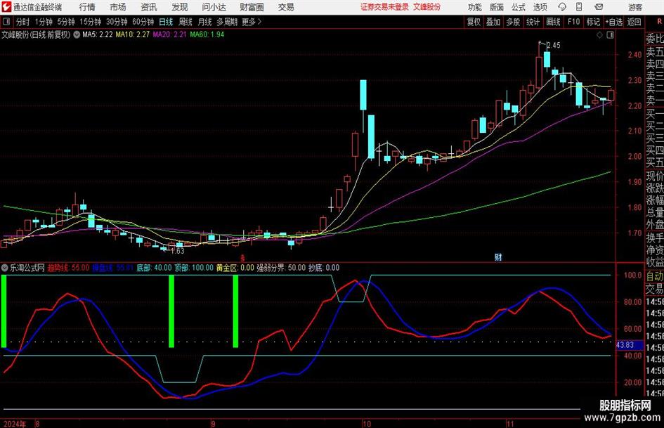
Task: Click the 文峰股份 stock name in title bar
Action: click(x=427, y=7)
